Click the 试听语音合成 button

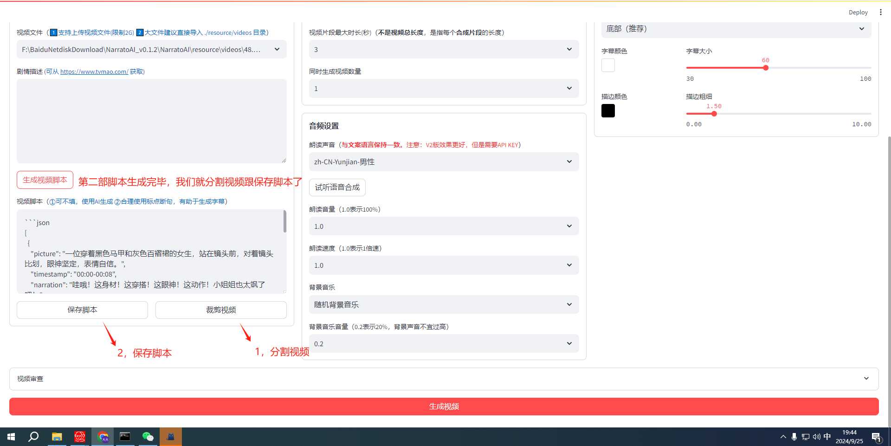coord(337,187)
